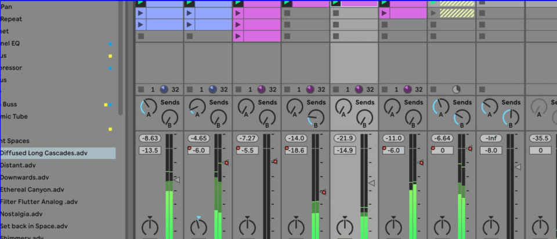Stop all clips on the -21.9 track
Image resolution: width=557 pixels, height=239 pixels.
click(x=336, y=89)
